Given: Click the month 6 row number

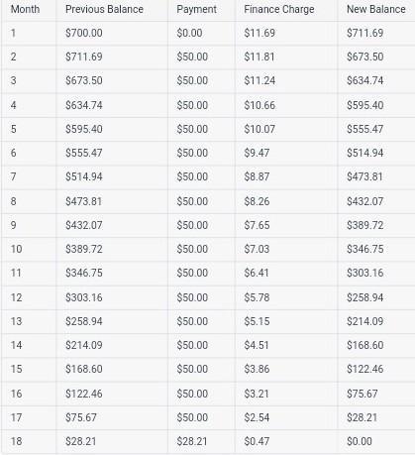Looking at the screenshot, I should (13, 153).
